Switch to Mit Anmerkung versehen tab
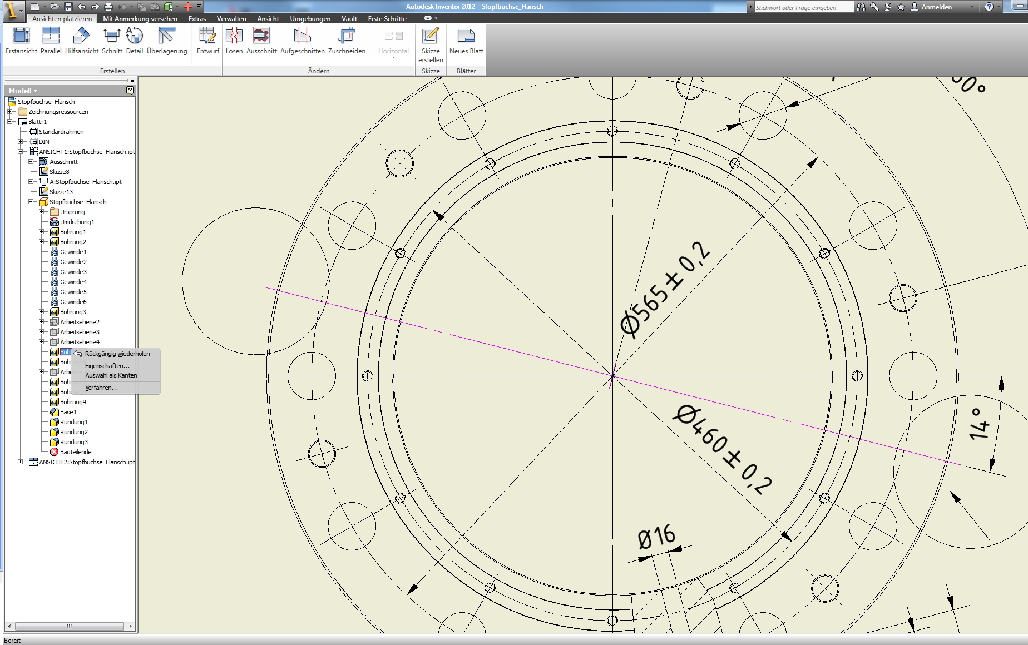The image size is (1028, 645). click(x=140, y=18)
